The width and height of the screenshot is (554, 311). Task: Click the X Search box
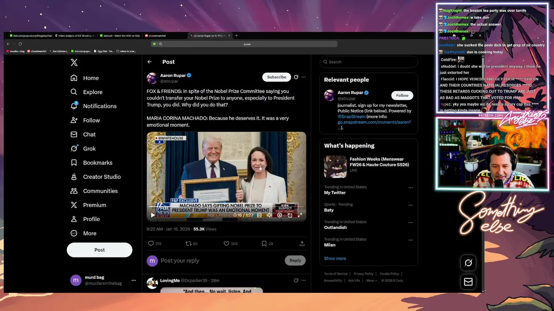pyautogui.click(x=369, y=62)
